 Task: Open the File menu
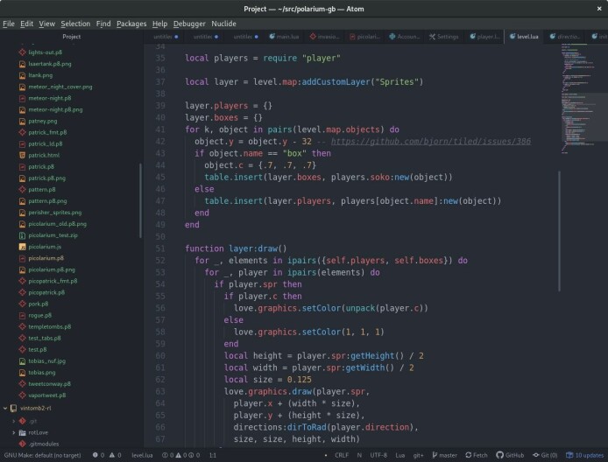(x=9, y=24)
